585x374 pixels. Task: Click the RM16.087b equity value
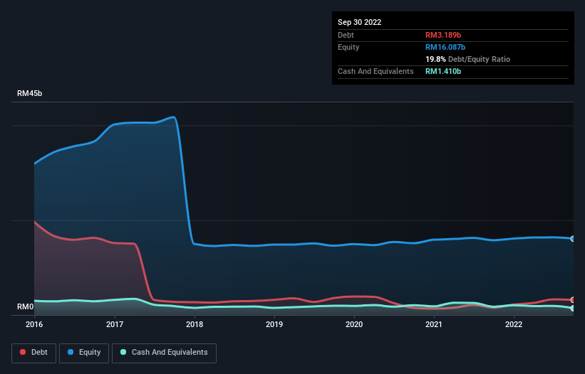[445, 47]
